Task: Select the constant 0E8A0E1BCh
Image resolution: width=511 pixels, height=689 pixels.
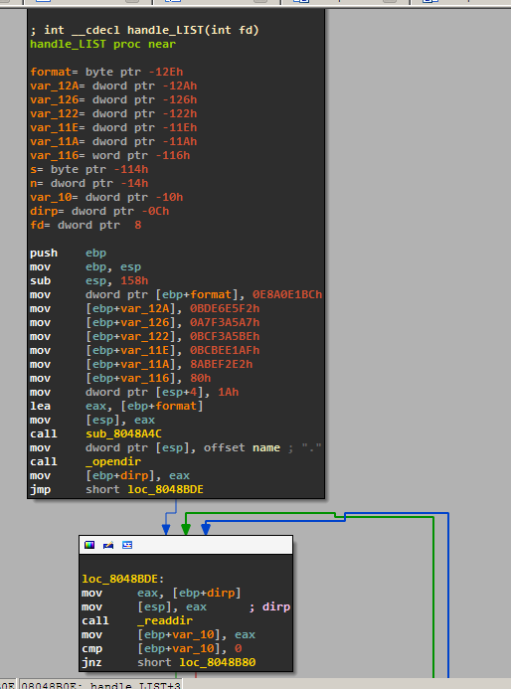Action: 287,295
